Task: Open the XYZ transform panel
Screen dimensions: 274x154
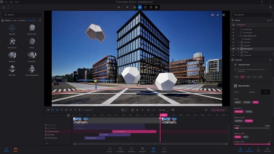Action: 258,150
